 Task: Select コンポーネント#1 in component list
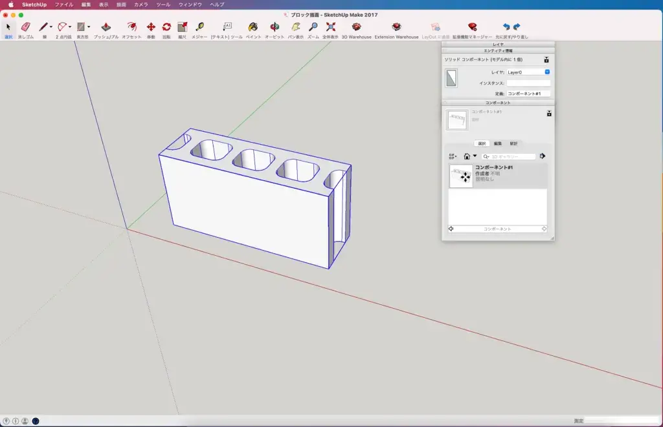click(498, 176)
